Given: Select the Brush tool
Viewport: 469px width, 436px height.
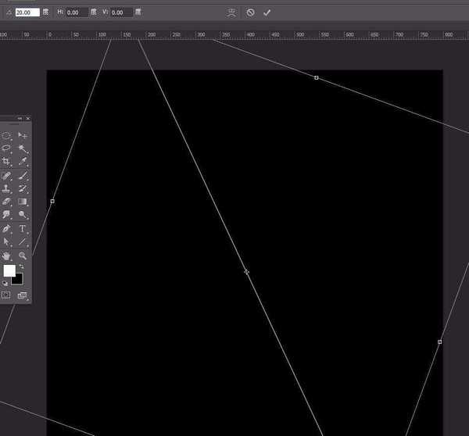Looking at the screenshot, I should (23, 176).
